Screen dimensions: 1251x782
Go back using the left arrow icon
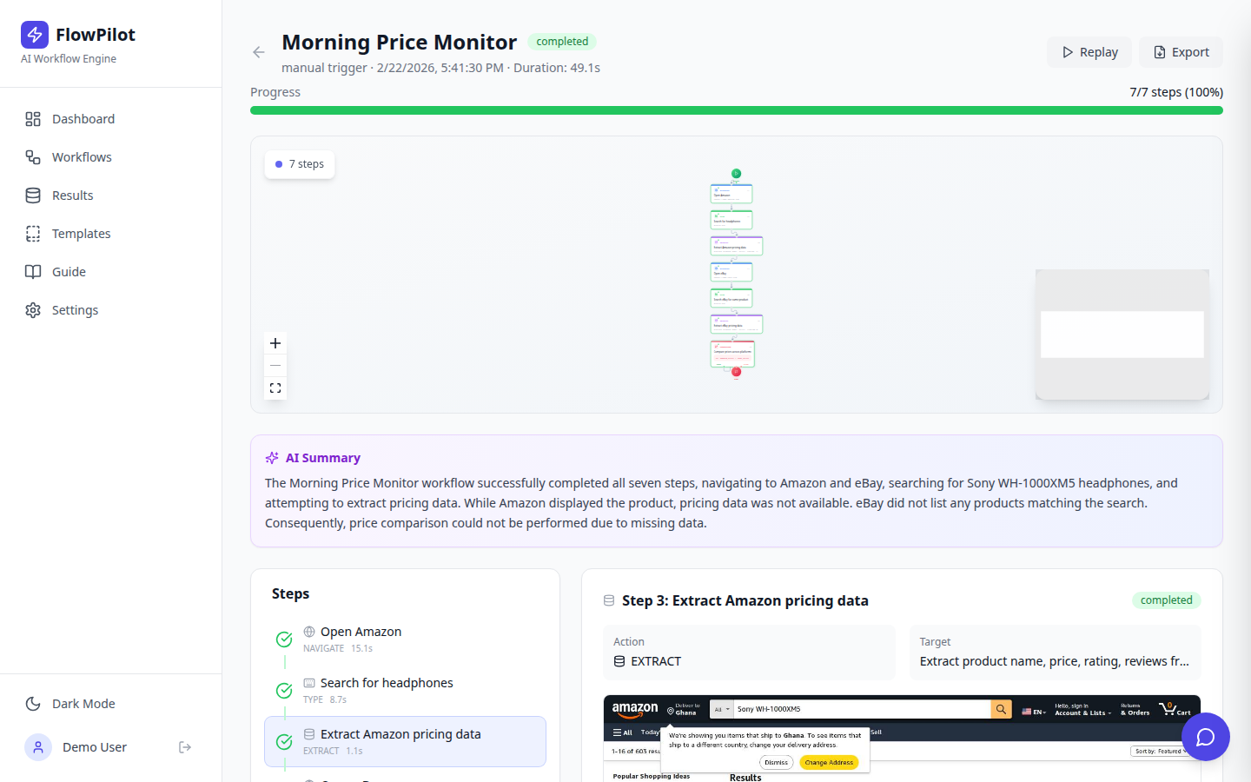click(259, 52)
